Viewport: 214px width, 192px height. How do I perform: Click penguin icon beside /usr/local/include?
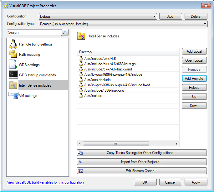(x=81, y=80)
